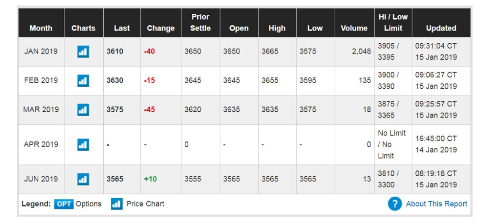Click the Volume column header
The image size is (489, 223).
point(354,28)
